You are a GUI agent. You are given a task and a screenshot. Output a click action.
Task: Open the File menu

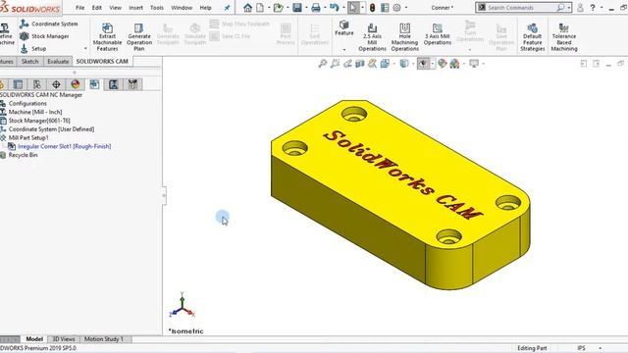coord(80,8)
